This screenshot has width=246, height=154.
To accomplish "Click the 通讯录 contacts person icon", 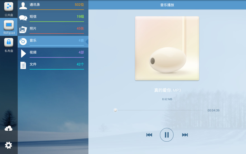I will pyautogui.click(x=23, y=5).
